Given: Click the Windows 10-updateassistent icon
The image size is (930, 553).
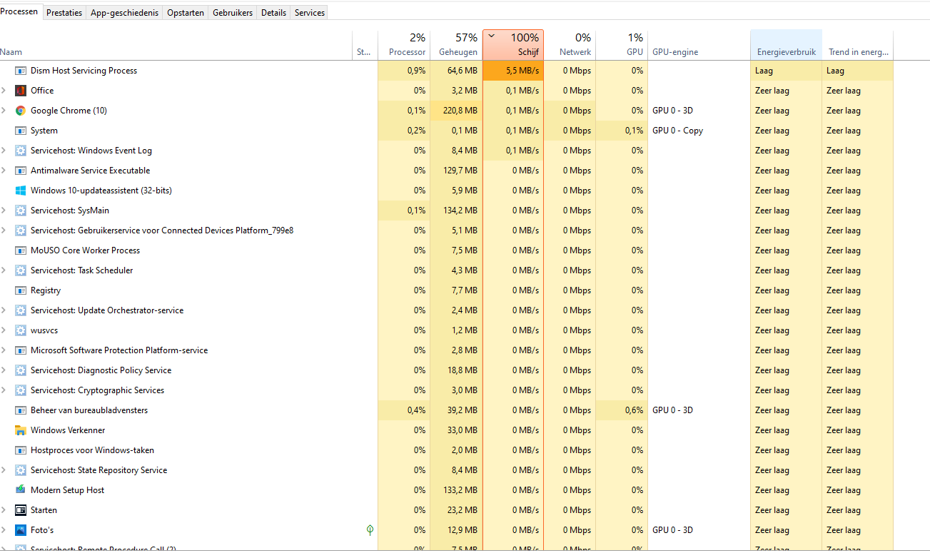Looking at the screenshot, I should (x=21, y=191).
